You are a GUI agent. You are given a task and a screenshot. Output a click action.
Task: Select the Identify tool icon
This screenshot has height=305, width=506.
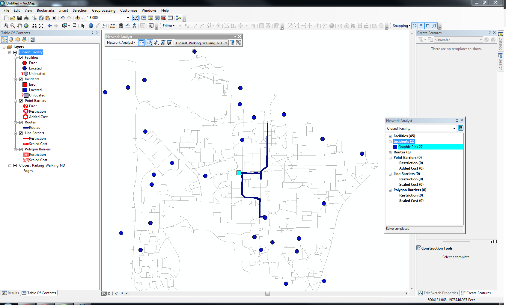[x=91, y=26]
